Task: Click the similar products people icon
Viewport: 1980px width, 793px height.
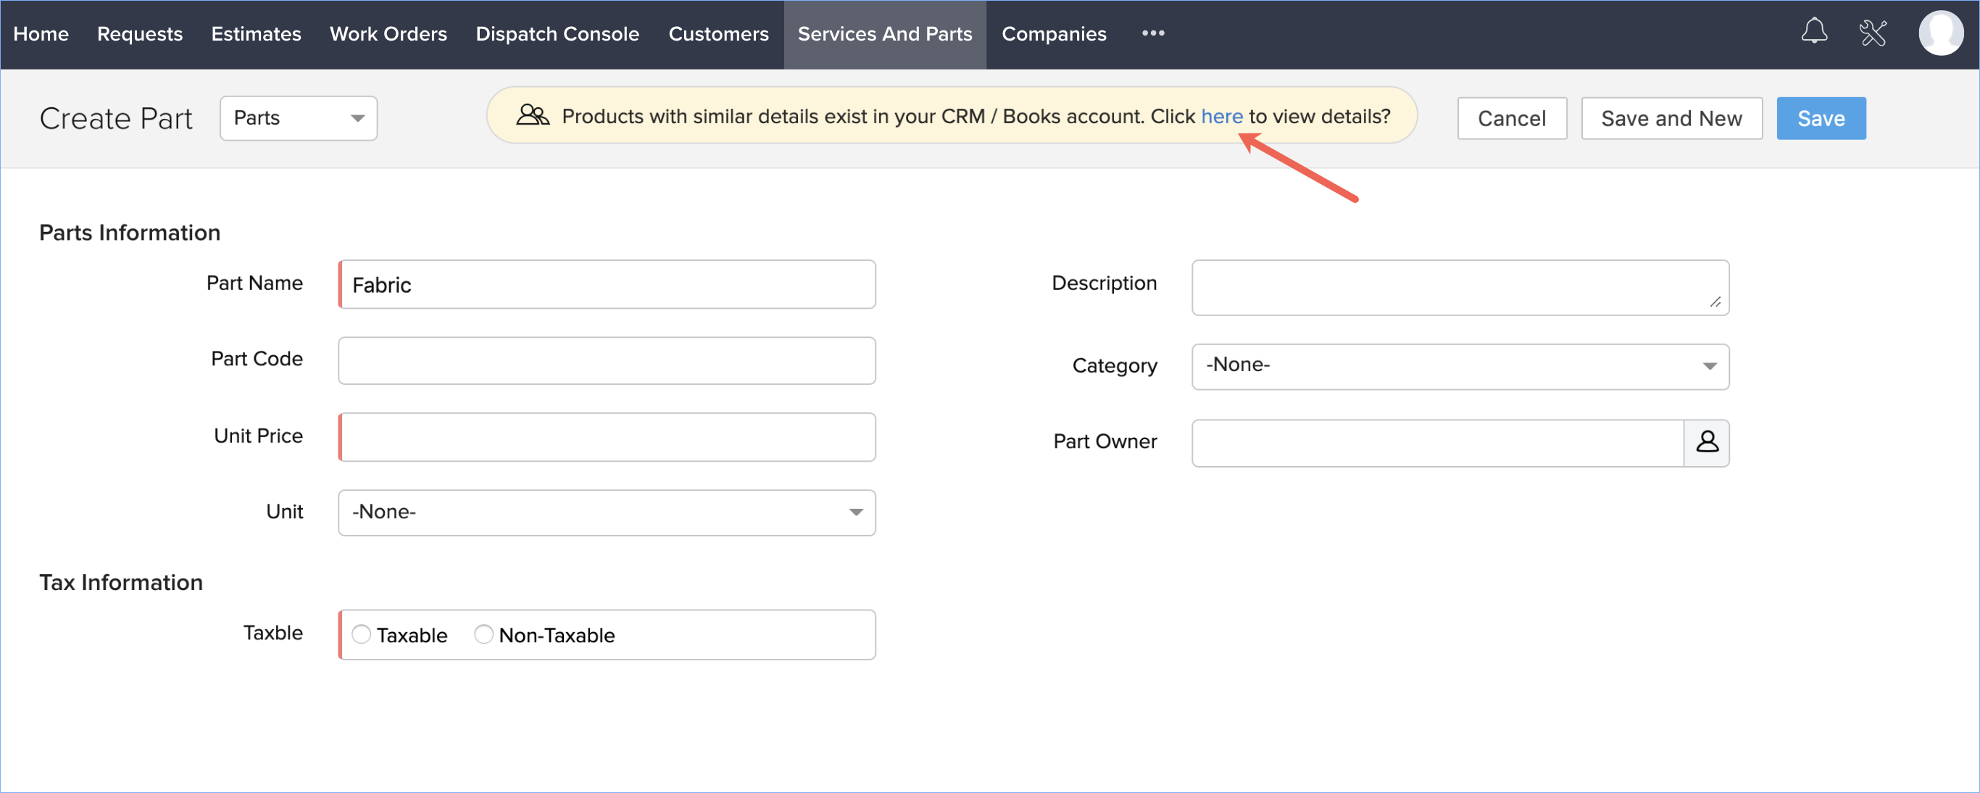Action: click(x=532, y=115)
